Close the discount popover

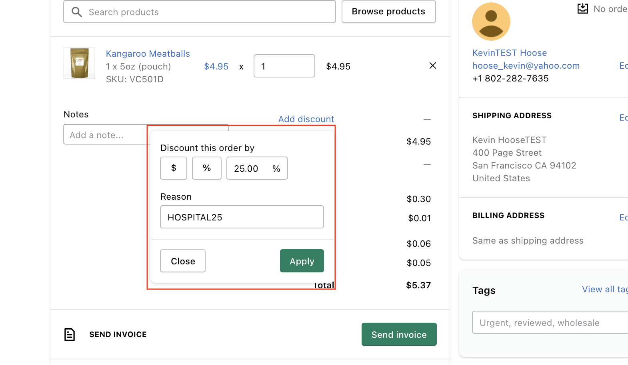pos(183,261)
